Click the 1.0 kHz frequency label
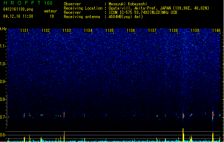Viewport: 224px width, 142px height. coord(3,64)
